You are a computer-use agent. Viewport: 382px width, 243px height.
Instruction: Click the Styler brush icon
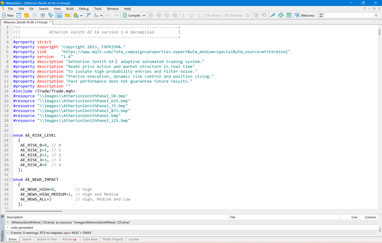point(273,15)
